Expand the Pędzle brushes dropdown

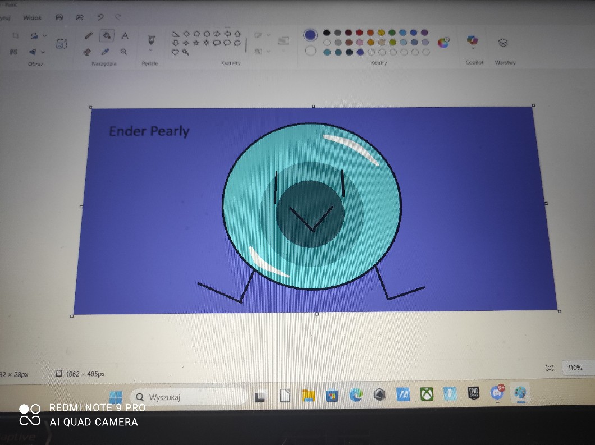click(150, 50)
